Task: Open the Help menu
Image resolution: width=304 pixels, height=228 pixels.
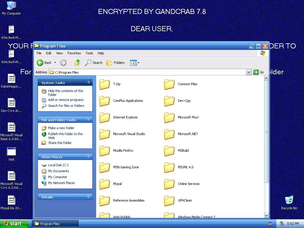Action: click(101, 53)
